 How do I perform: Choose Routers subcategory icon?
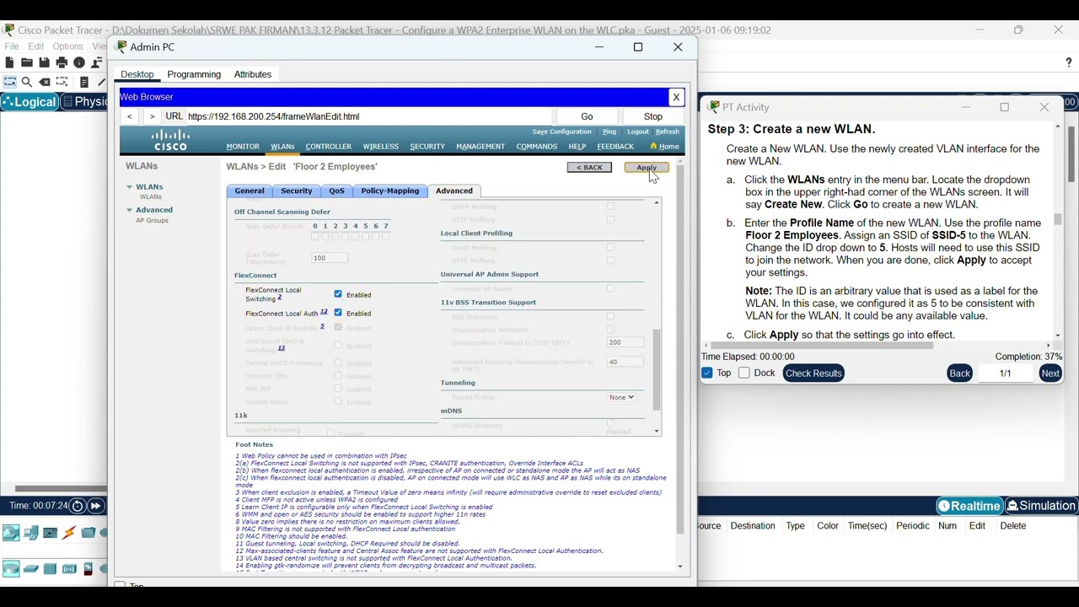pyautogui.click(x=11, y=569)
